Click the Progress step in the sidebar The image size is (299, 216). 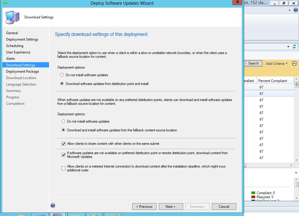(x=13, y=97)
